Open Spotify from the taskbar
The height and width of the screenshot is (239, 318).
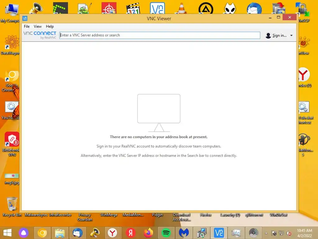[166, 233]
